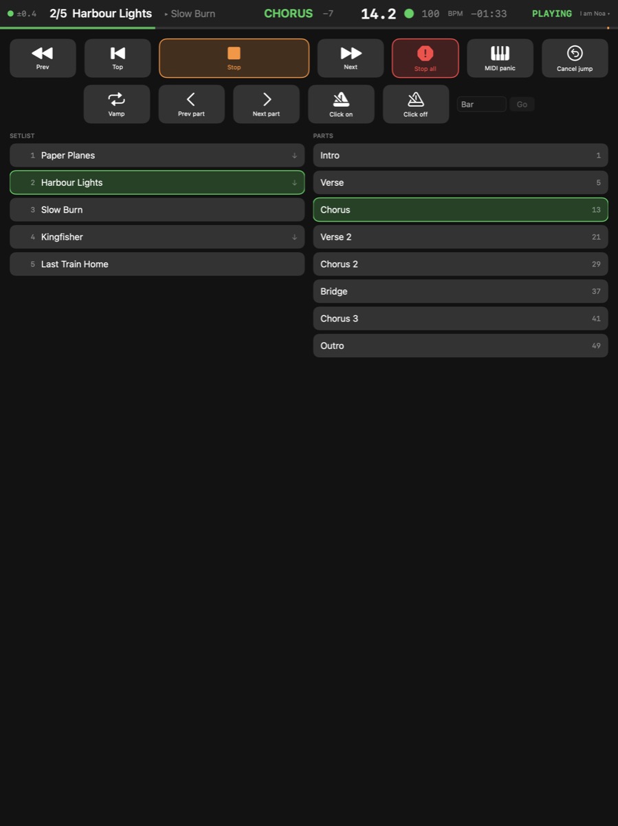
Task: Advance with Next part
Action: (x=266, y=104)
